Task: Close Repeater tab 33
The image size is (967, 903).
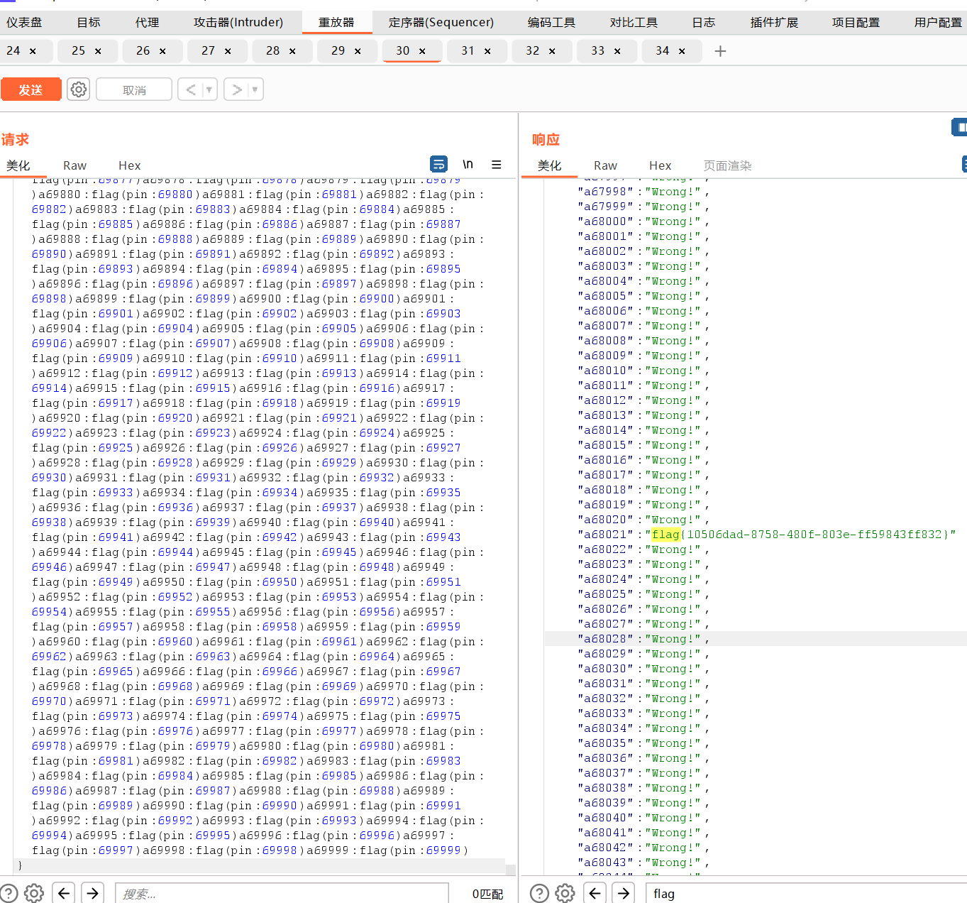Action: pyautogui.click(x=617, y=51)
